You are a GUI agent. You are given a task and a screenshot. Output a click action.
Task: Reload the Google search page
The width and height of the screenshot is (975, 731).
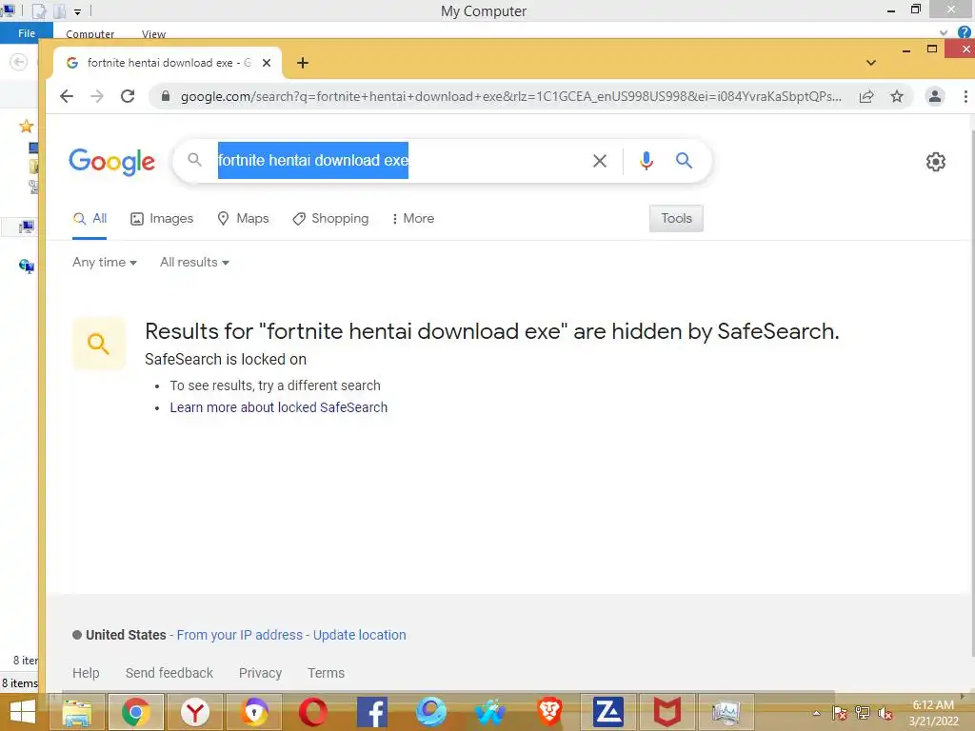[x=128, y=96]
